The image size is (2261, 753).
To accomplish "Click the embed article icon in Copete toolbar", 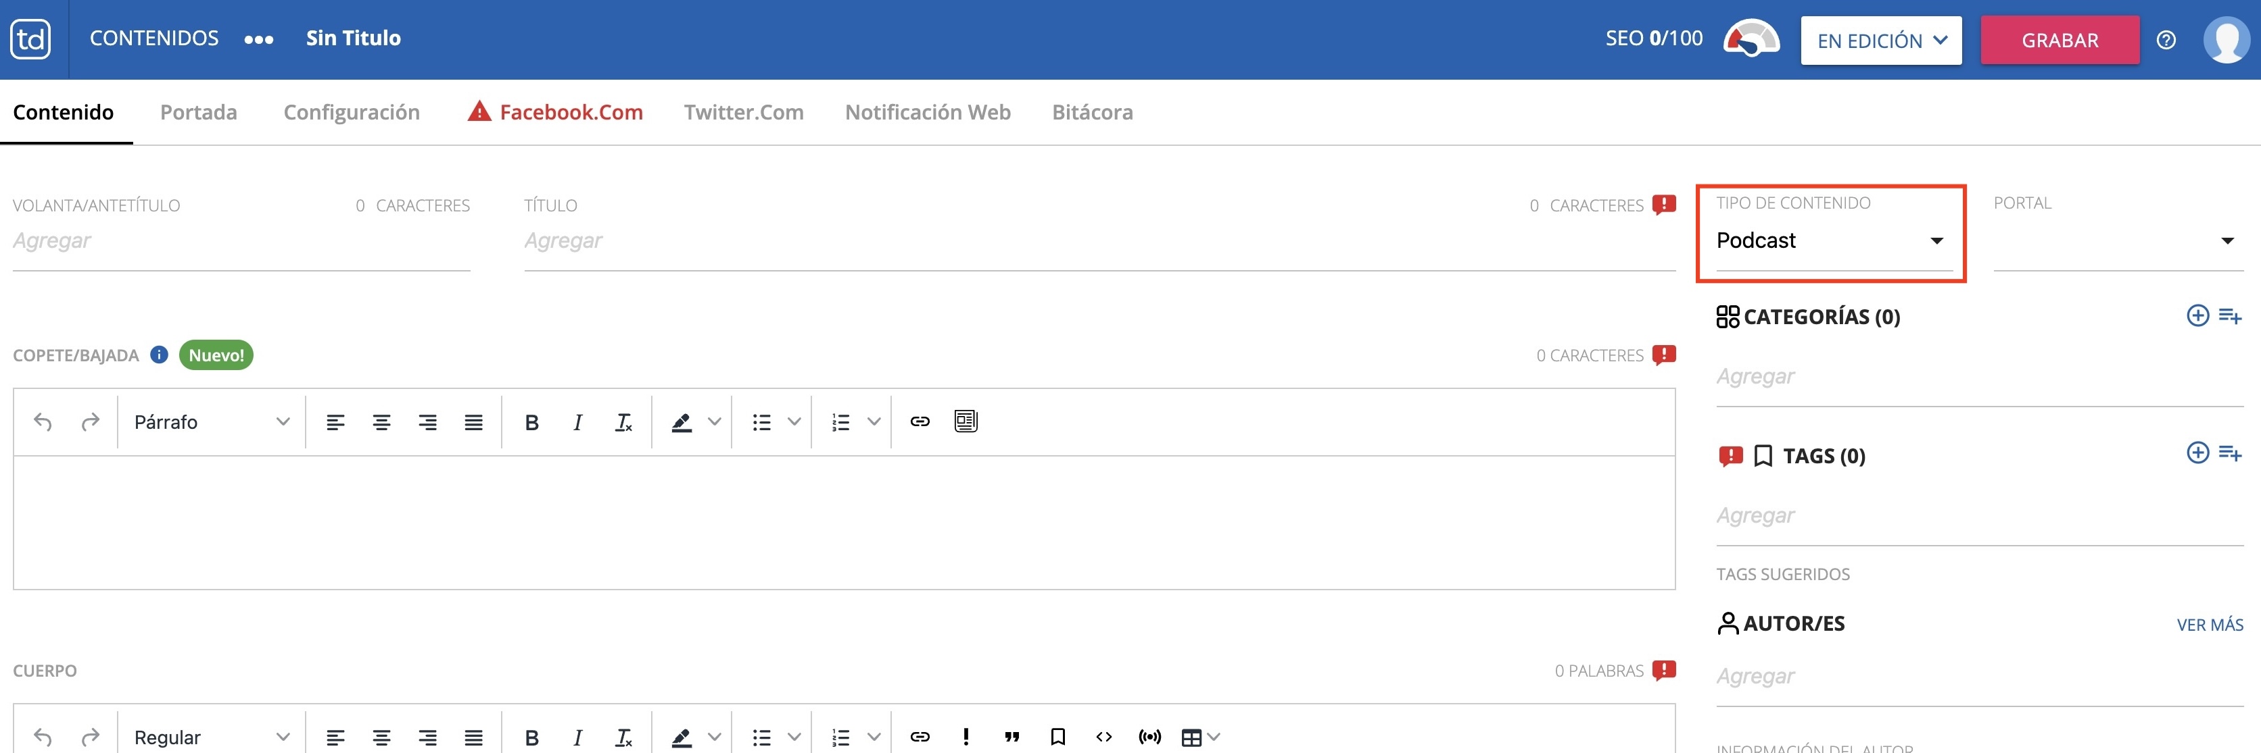I will click(x=965, y=421).
